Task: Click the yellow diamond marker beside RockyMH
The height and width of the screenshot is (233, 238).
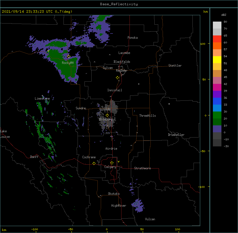Action: pos(69,56)
